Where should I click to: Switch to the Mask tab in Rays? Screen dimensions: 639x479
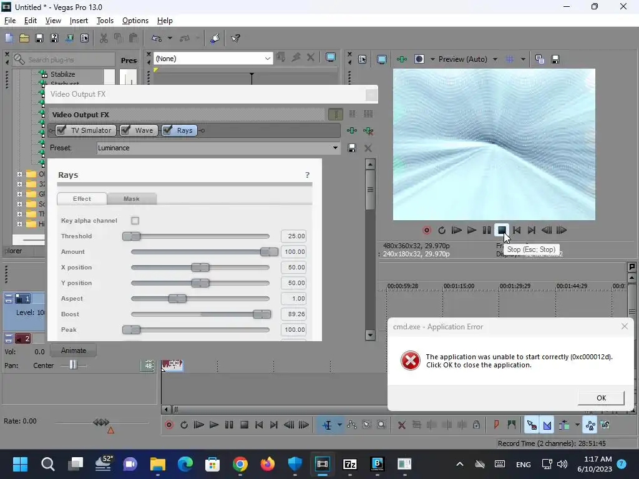click(x=131, y=199)
